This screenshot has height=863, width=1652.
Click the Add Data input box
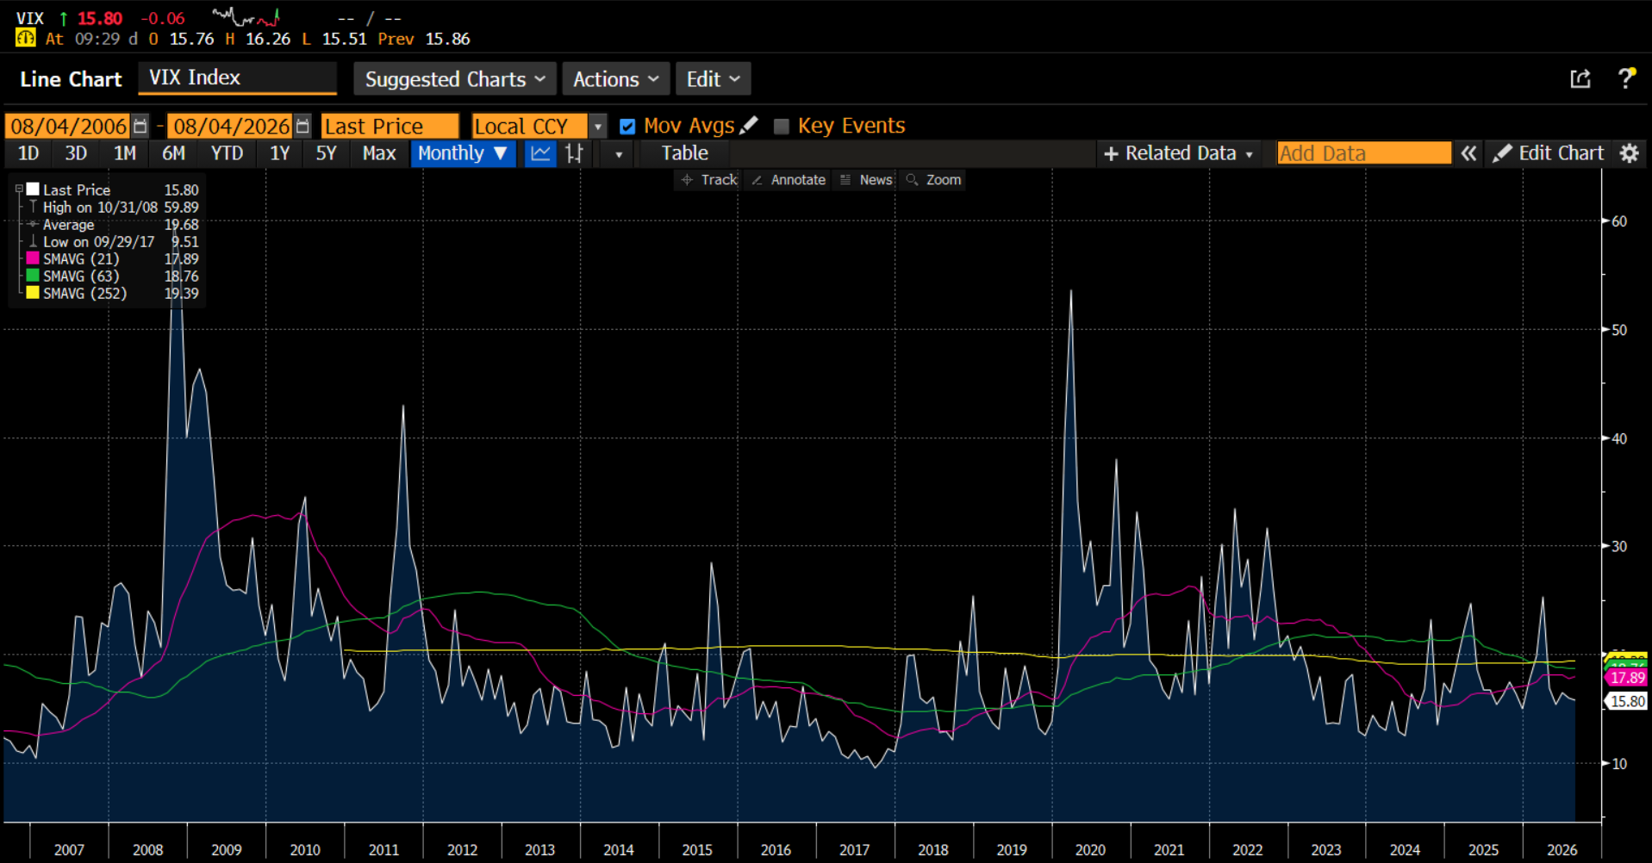tap(1363, 153)
